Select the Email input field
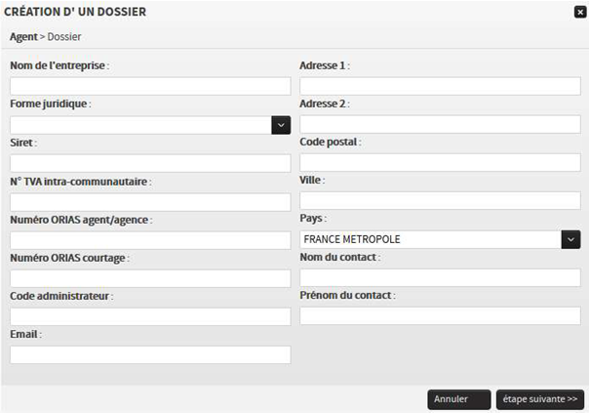589x413 pixels. [x=150, y=354]
